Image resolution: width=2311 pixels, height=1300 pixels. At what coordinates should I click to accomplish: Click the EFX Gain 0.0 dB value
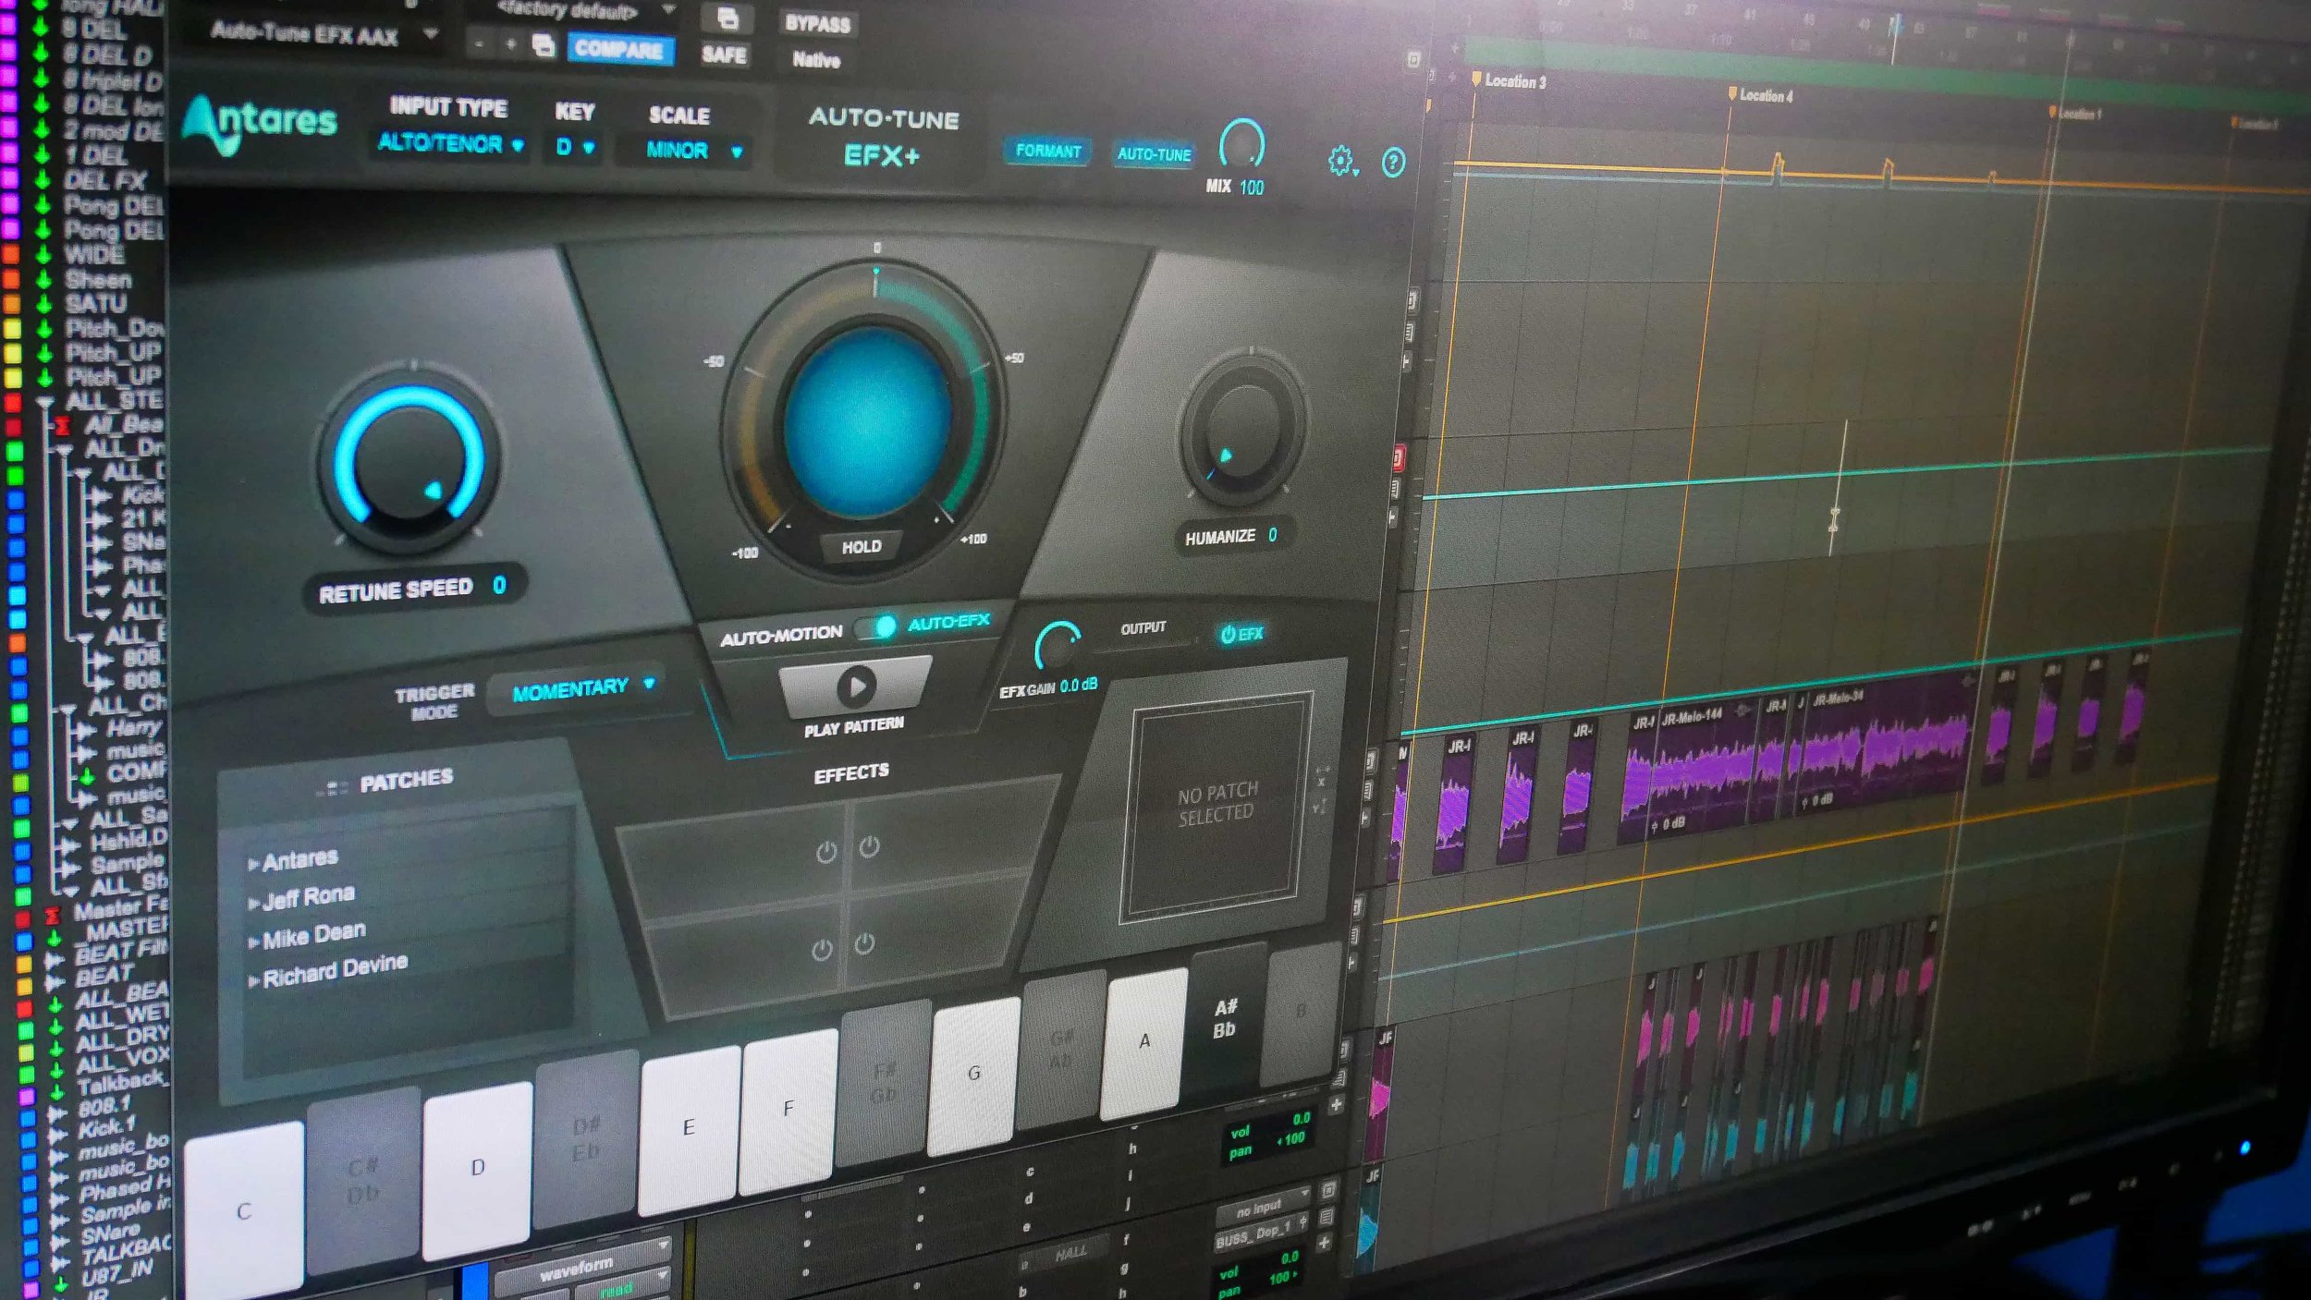1079,686
